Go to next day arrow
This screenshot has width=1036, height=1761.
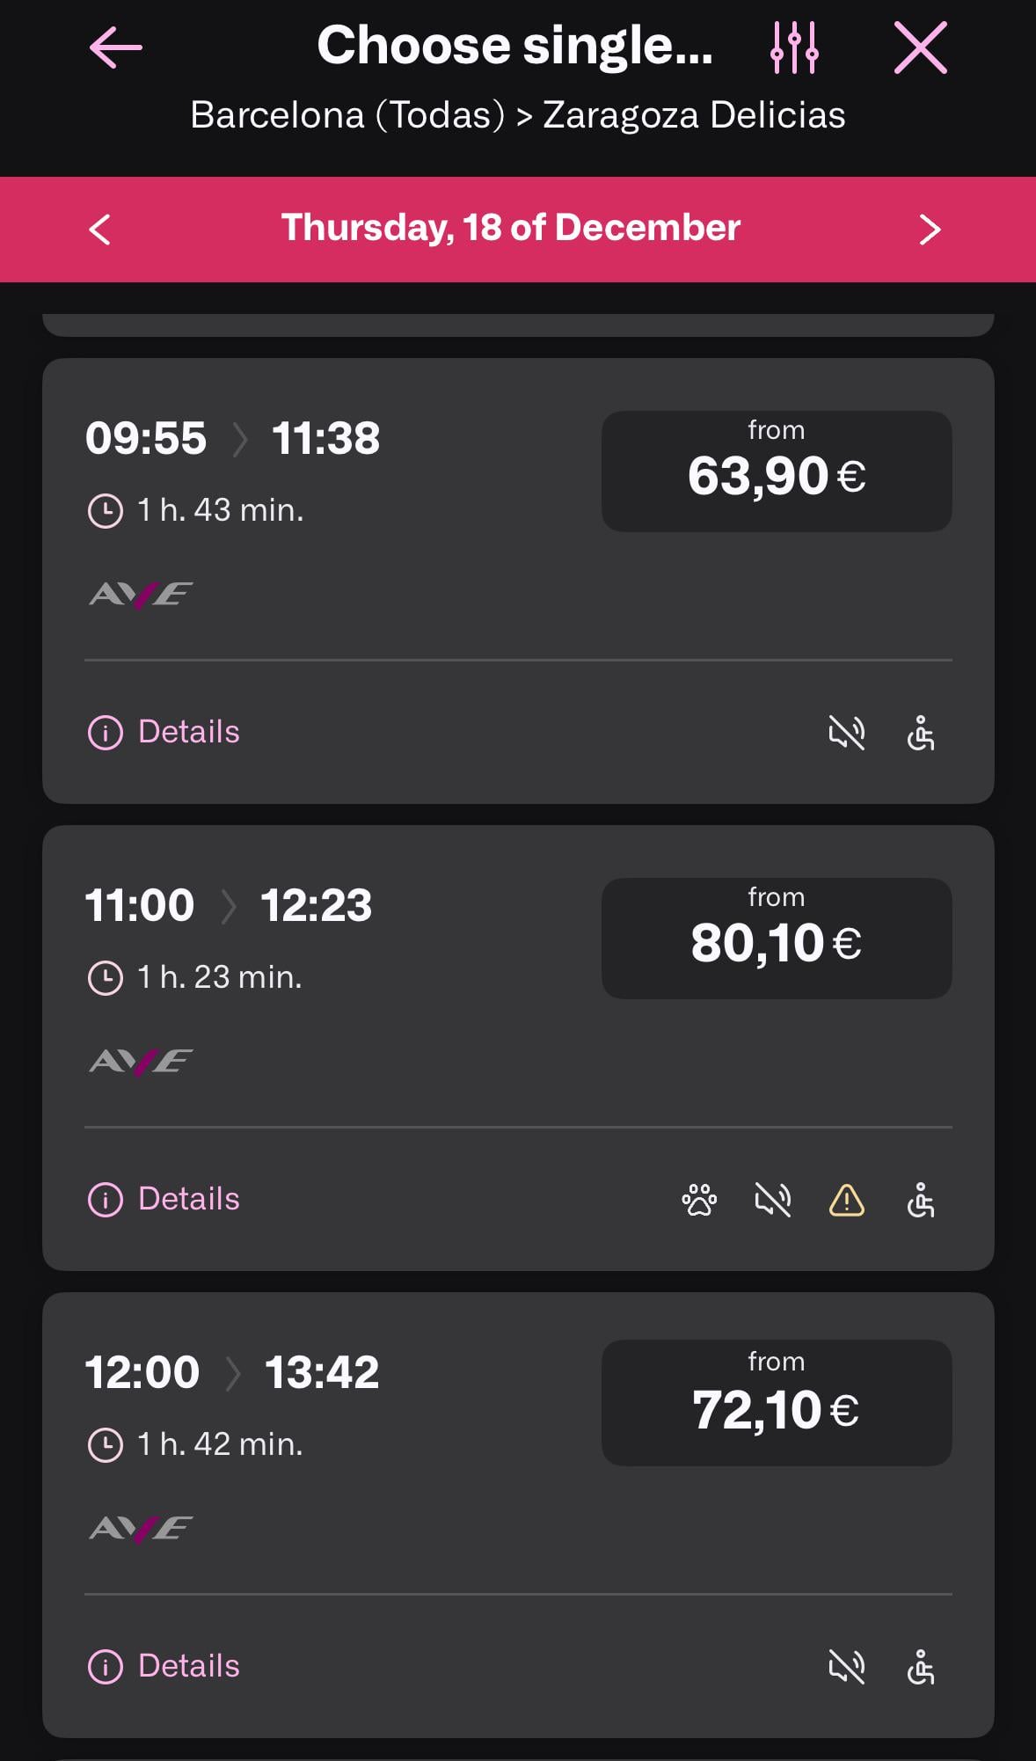pos(930,230)
